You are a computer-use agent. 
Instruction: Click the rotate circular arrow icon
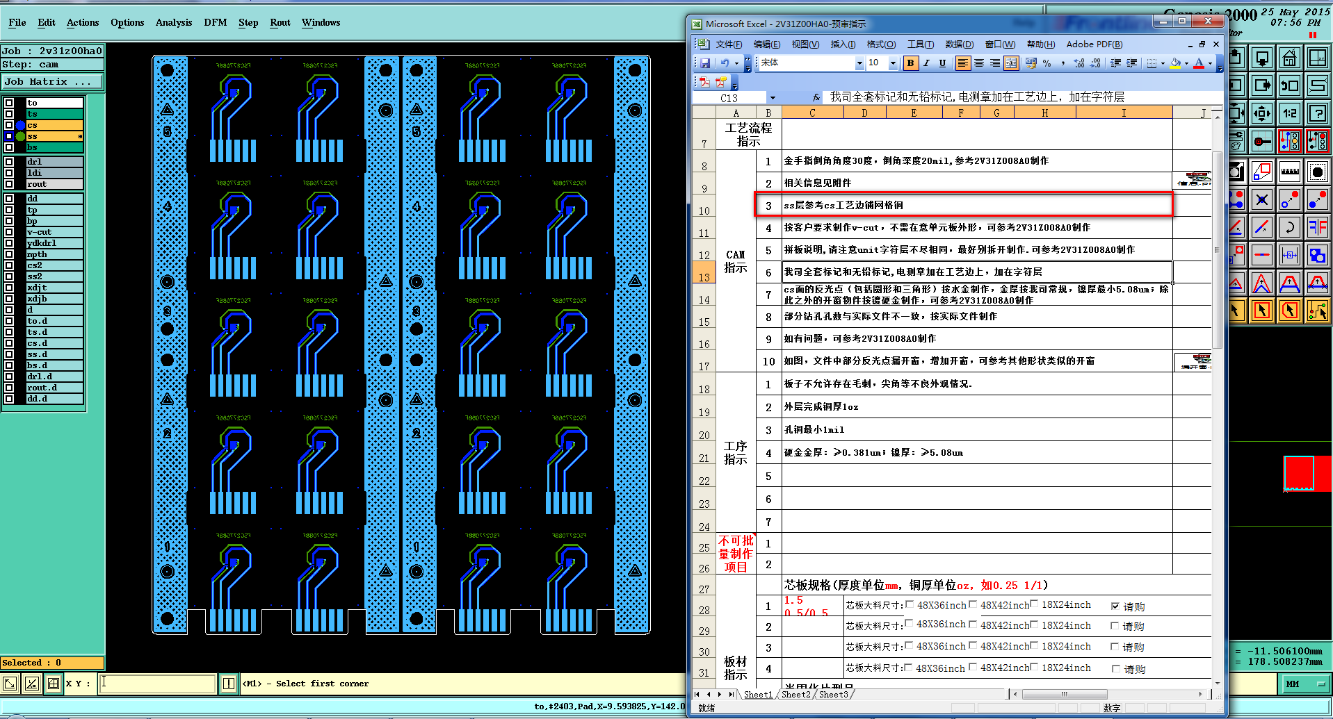point(1290,226)
